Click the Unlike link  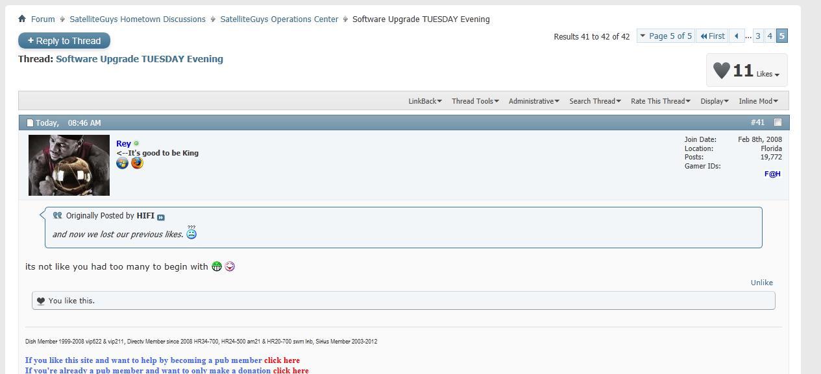pos(762,283)
